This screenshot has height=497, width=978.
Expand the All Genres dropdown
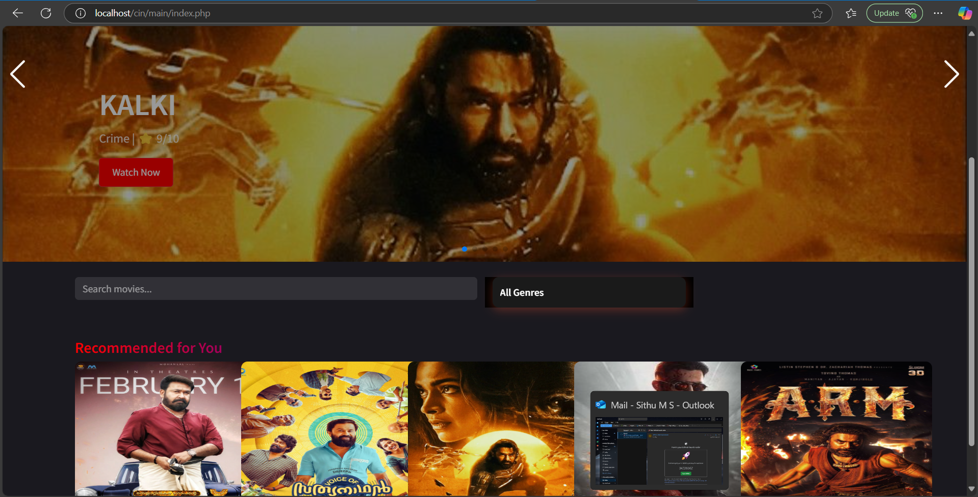coord(588,292)
